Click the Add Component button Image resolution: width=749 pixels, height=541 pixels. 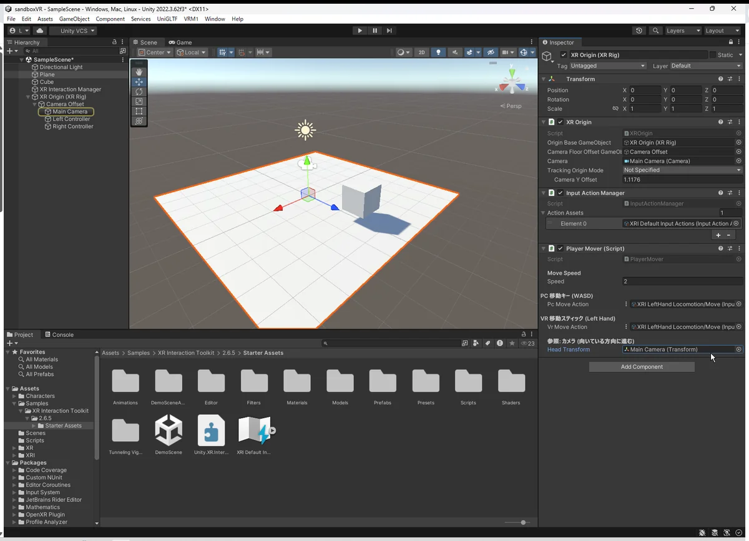coord(642,367)
